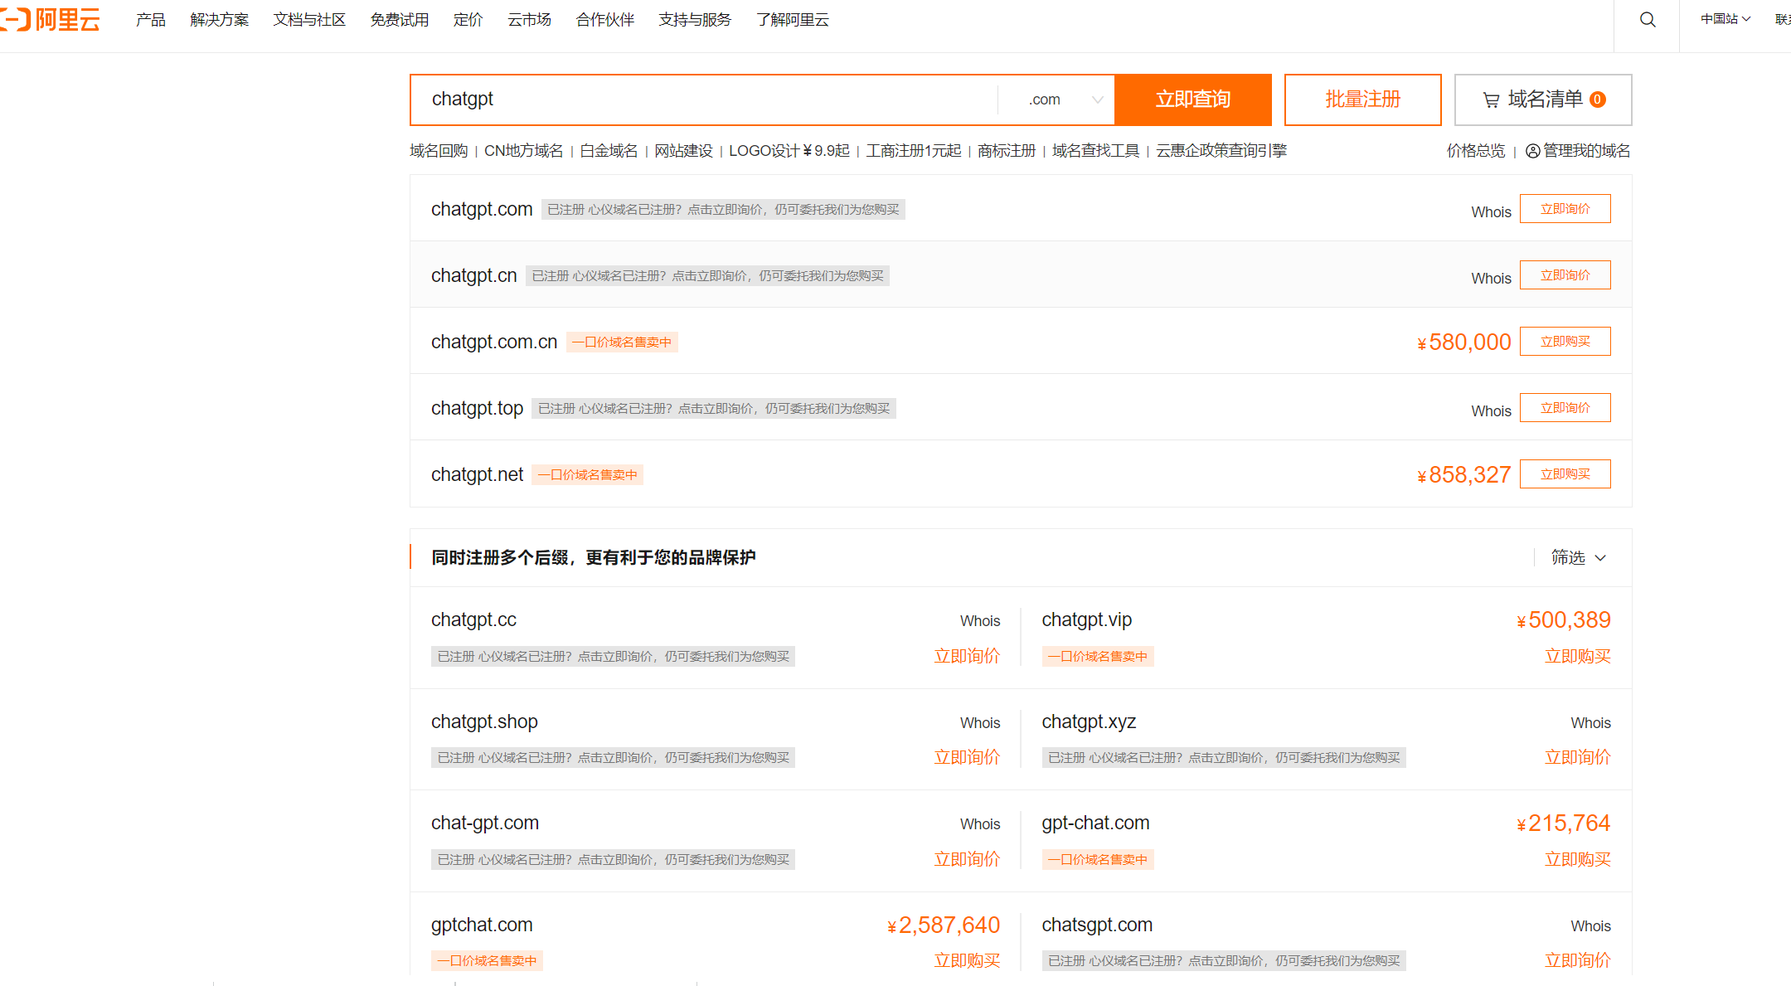Open Whois for chatgpt.cn
Image resolution: width=1791 pixels, height=986 pixels.
point(1491,279)
